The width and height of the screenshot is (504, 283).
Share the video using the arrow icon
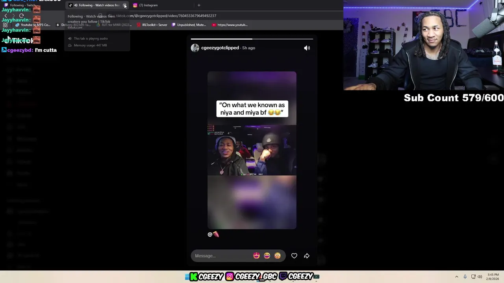307,256
